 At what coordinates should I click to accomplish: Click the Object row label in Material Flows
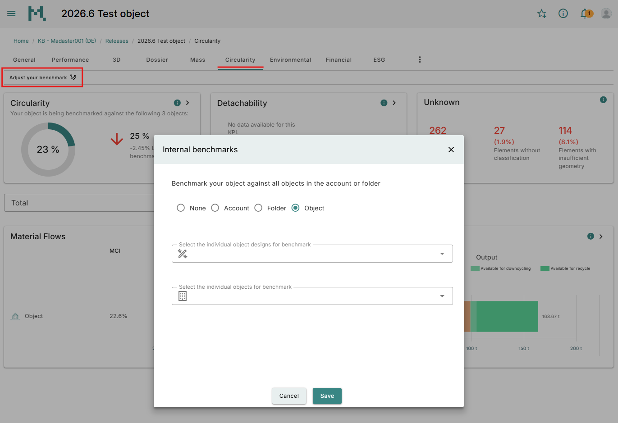(x=34, y=316)
